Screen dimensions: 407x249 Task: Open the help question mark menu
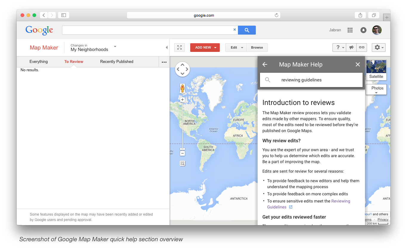coord(339,47)
